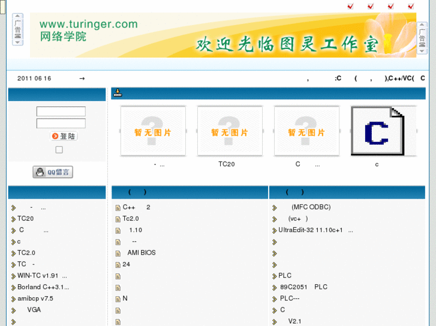The width and height of the screenshot is (436, 326).
Task: Click the right ad panel up arrow
Action: coord(422,25)
